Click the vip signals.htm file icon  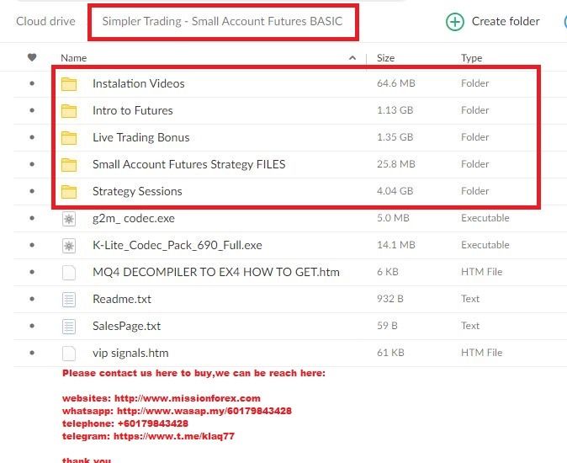[69, 353]
